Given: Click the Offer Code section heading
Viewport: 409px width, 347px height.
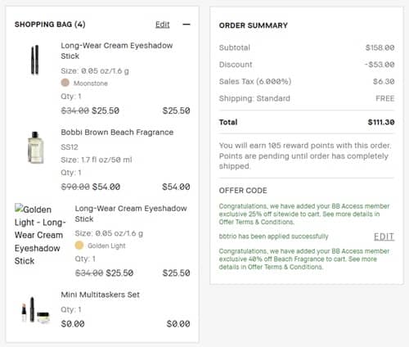Looking at the screenshot, I should (x=243, y=191).
